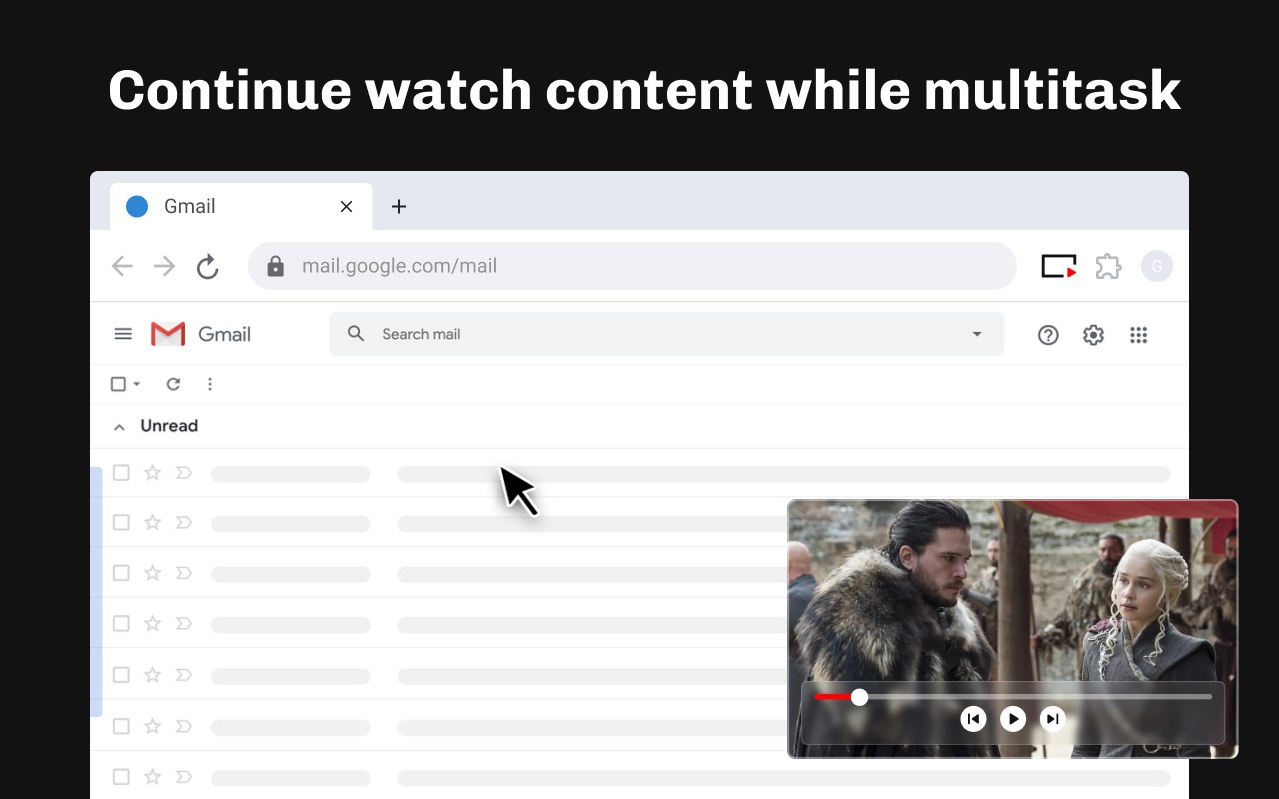Tick the select-all checkbox
1279x799 pixels.
[x=118, y=384]
